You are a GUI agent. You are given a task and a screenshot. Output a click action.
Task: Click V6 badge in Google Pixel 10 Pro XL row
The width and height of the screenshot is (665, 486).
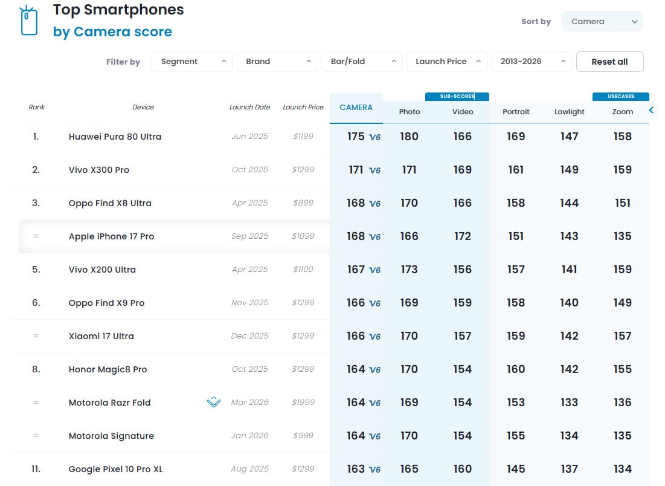[x=374, y=470]
